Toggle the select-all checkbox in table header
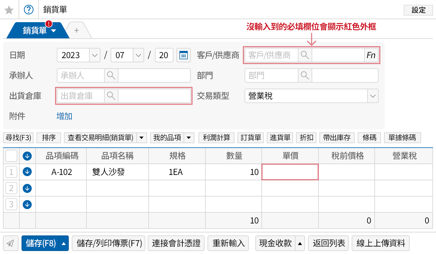436x254 pixels. tap(11, 156)
